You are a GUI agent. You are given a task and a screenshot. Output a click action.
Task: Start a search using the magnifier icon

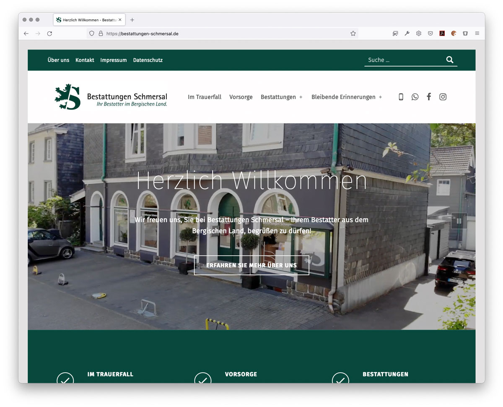point(449,60)
